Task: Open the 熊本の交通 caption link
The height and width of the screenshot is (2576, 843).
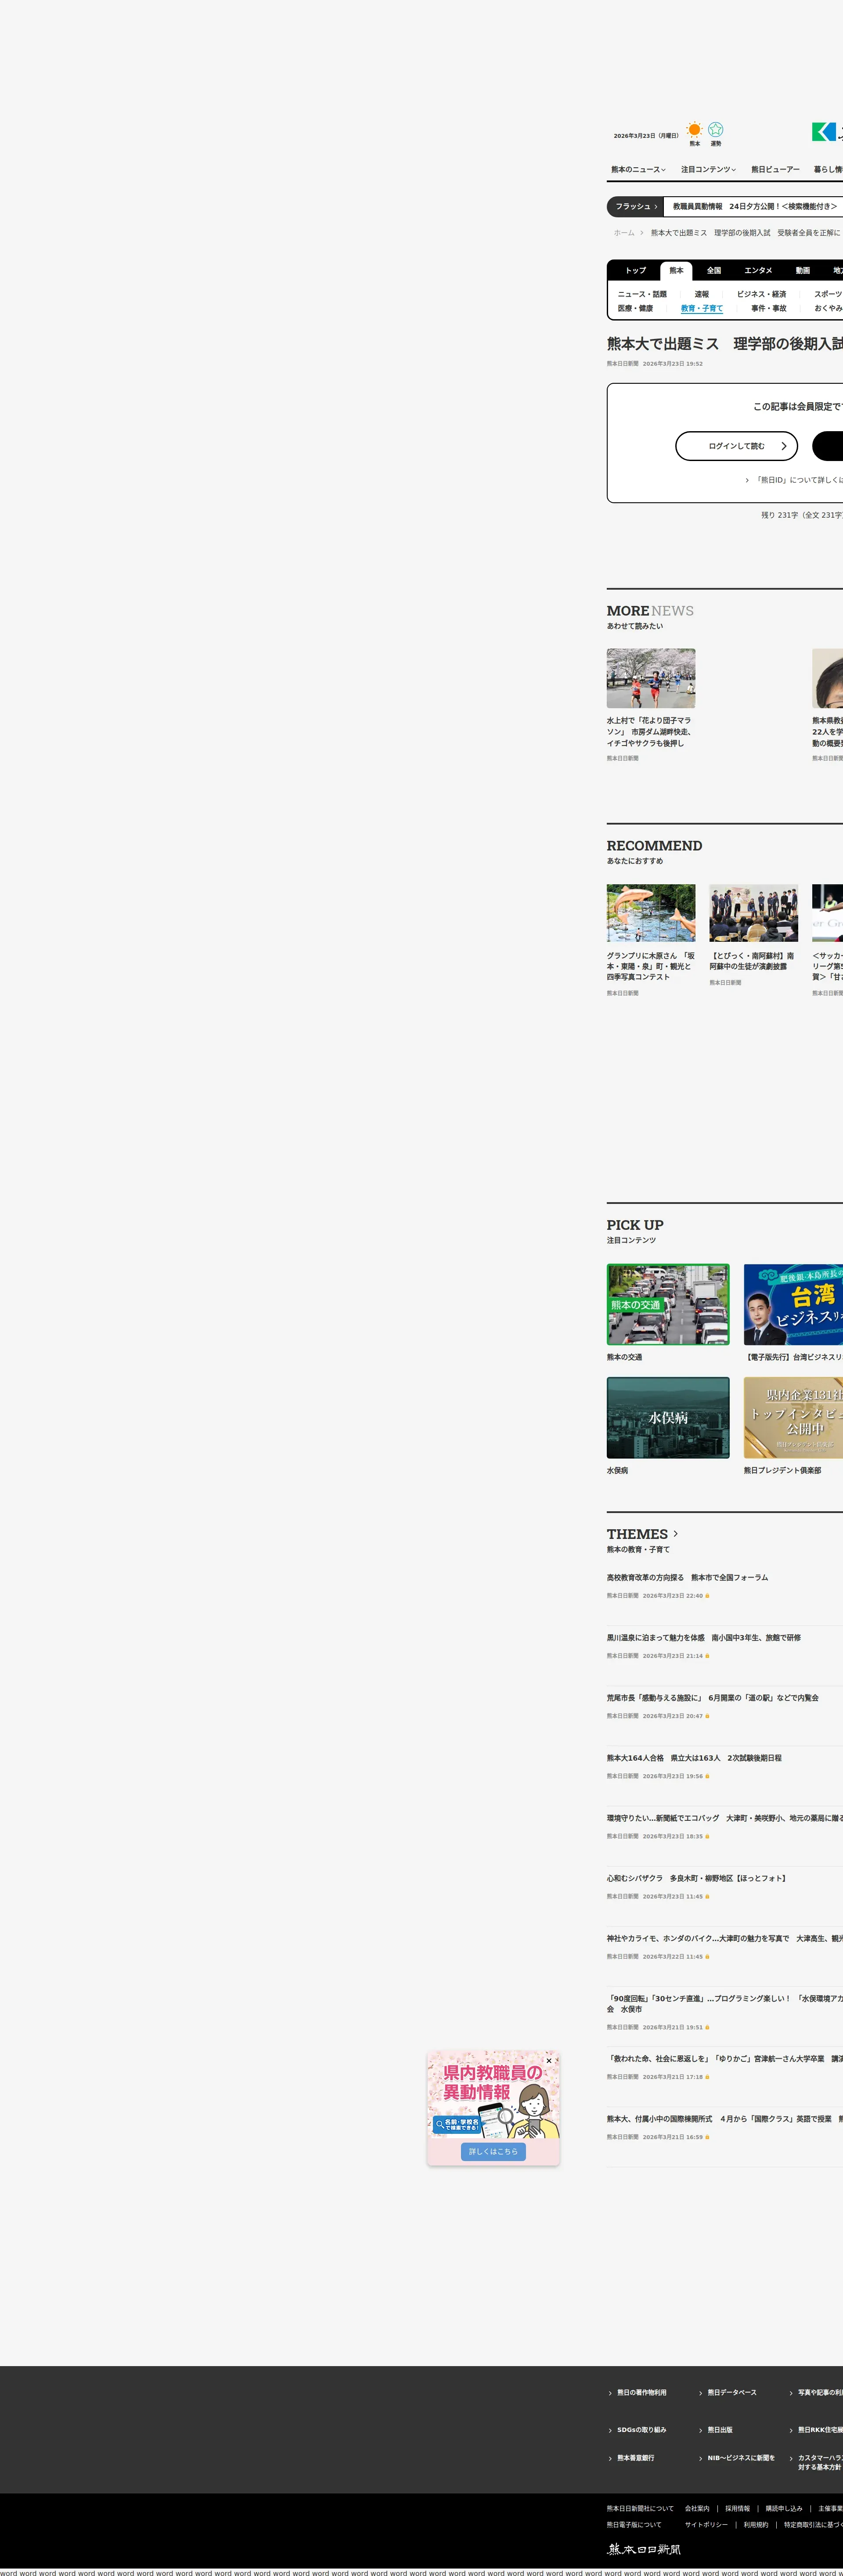Action: tap(625, 1358)
